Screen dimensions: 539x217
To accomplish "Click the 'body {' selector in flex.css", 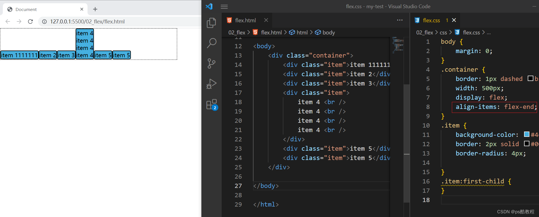I will pos(452,41).
